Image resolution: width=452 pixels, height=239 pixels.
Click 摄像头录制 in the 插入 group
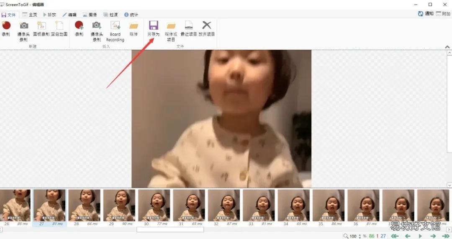[97, 31]
